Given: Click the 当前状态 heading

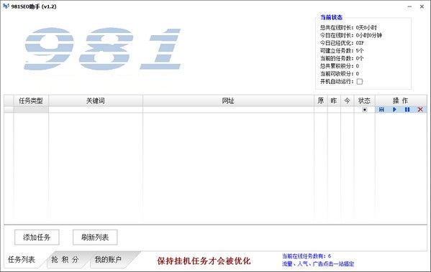Looking at the screenshot, I should [x=331, y=17].
